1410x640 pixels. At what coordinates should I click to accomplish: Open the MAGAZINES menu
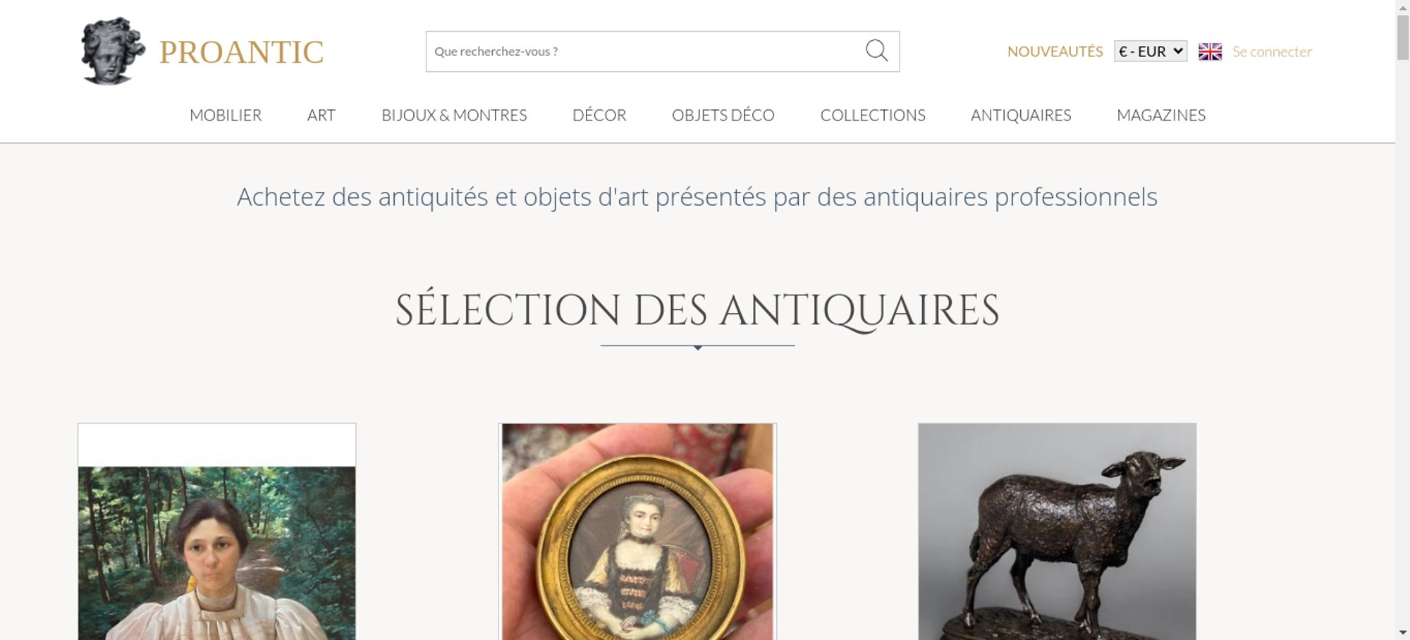(x=1161, y=115)
